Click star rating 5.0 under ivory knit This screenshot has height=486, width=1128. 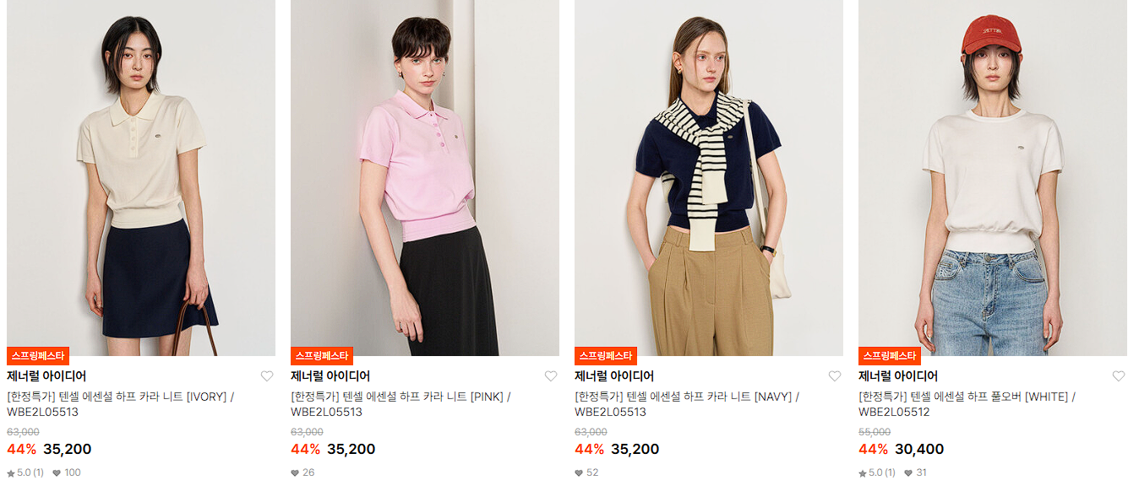pyautogui.click(x=25, y=472)
